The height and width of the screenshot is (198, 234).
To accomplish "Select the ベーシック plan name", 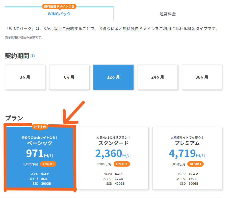I will coord(40,143).
